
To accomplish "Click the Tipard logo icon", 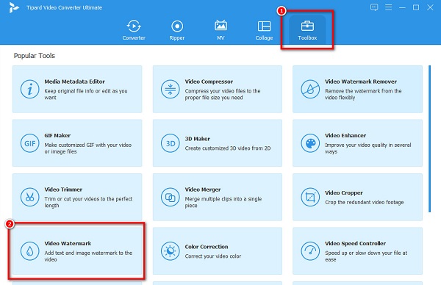I will pyautogui.click(x=13, y=7).
